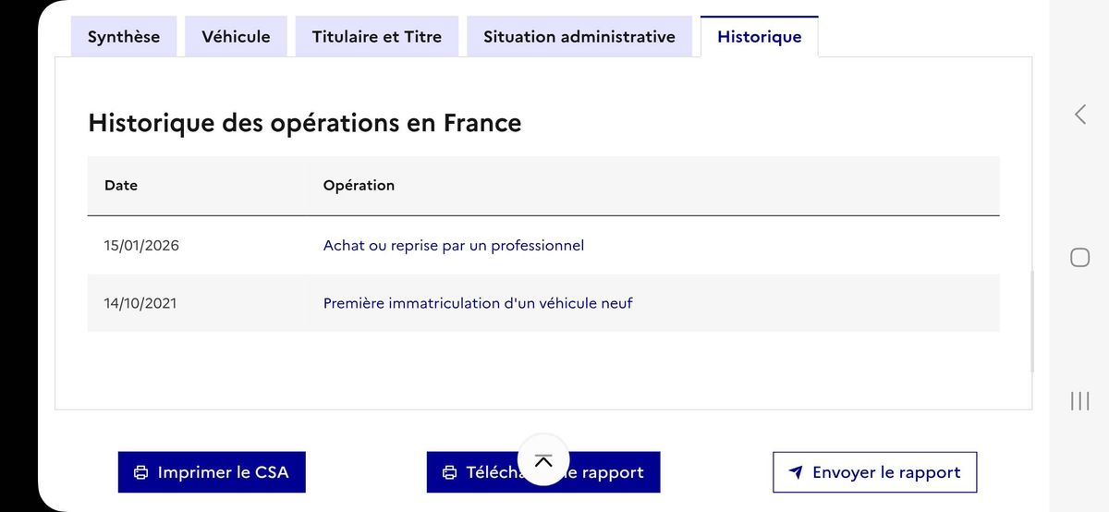
Task: Click printer icon on Télécharger le rapport
Action: (x=449, y=472)
